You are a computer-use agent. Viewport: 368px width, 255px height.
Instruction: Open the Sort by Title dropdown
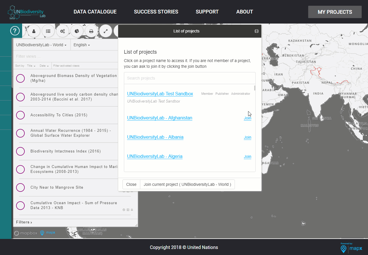coord(31,66)
